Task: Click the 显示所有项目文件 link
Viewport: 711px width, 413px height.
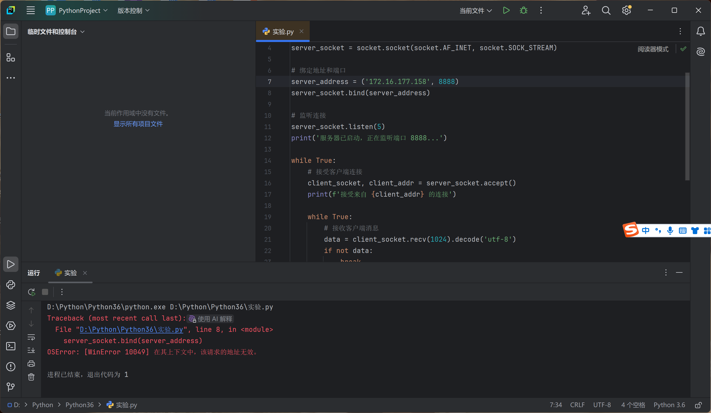Action: 138,124
